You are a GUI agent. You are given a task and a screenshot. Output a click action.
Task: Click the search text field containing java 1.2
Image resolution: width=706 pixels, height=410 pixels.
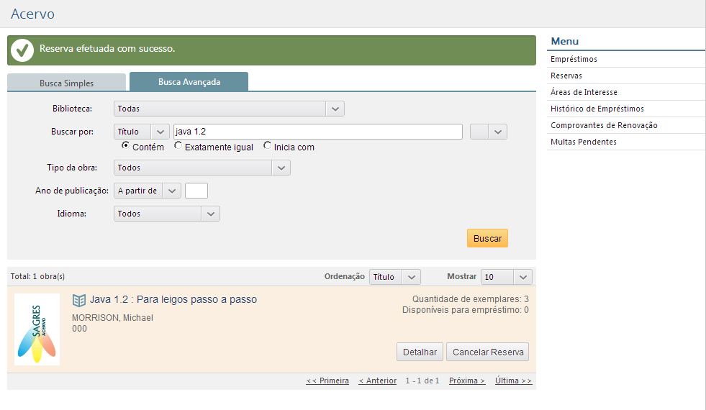click(317, 132)
